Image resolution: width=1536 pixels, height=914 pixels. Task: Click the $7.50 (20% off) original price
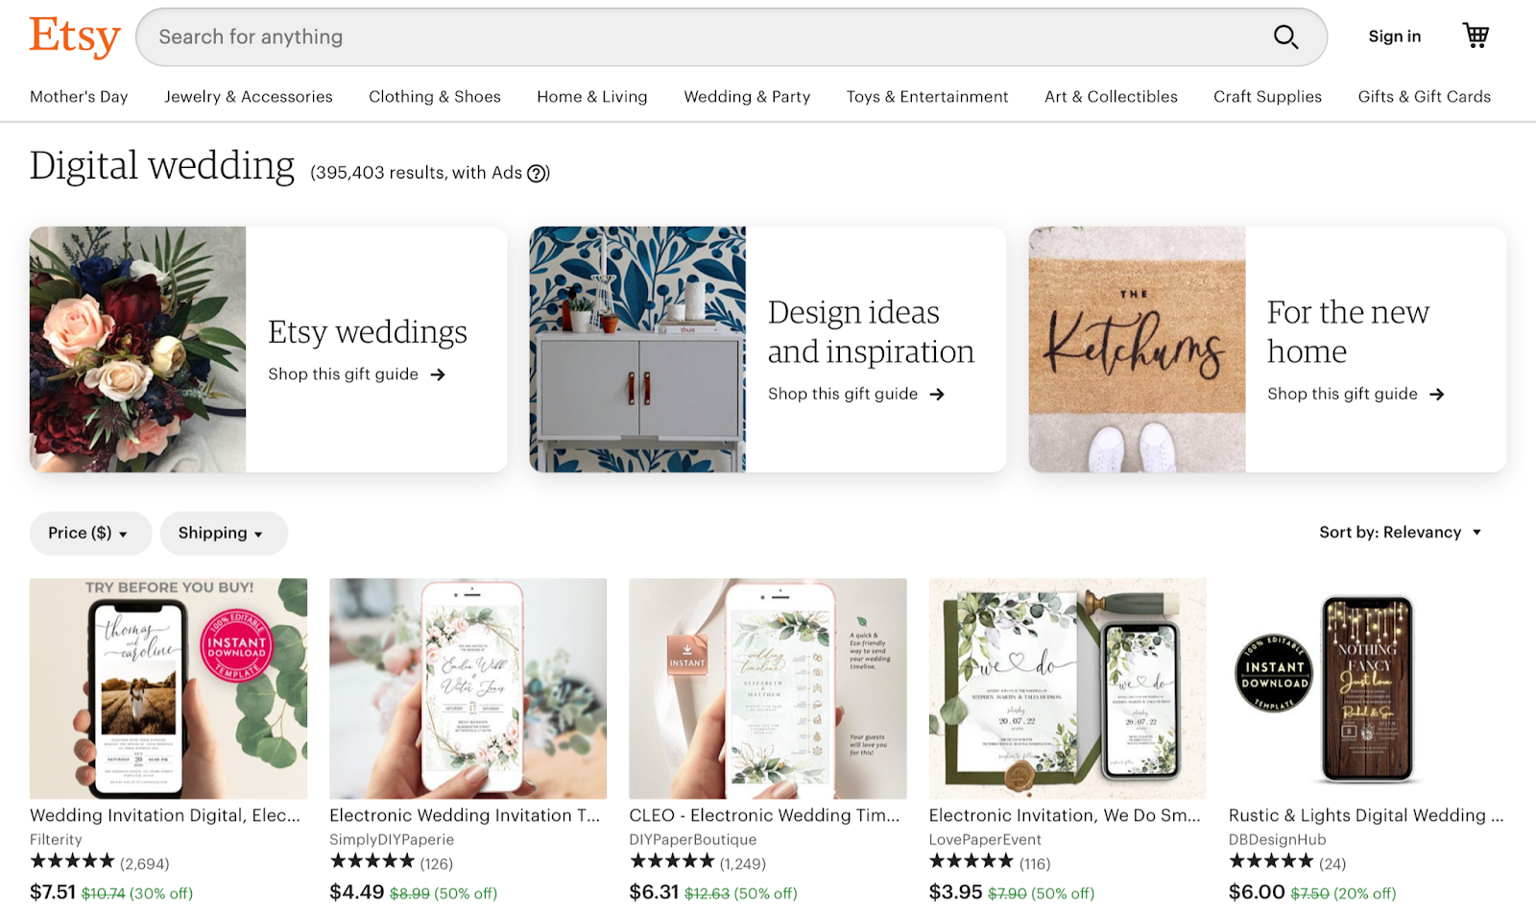coord(1343,893)
